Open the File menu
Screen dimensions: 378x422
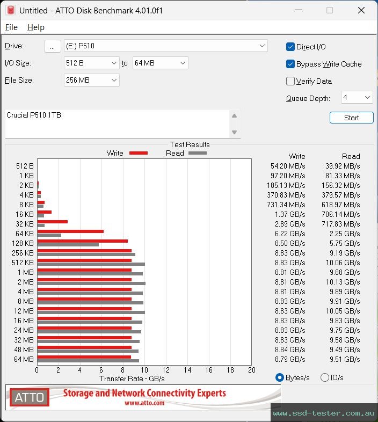[11, 27]
